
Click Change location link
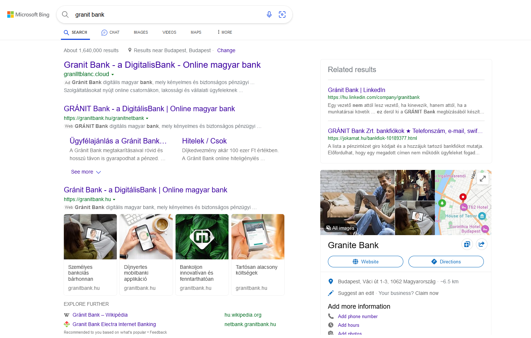pos(226,50)
